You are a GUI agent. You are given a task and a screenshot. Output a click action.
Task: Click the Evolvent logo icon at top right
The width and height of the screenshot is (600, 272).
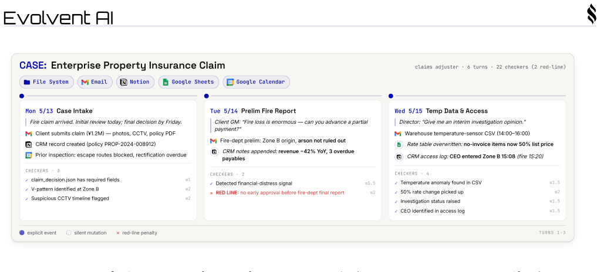(x=591, y=15)
